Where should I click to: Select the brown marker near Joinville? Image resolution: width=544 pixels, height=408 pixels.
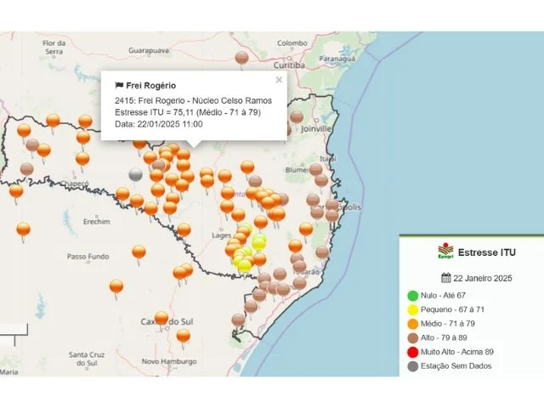(297, 117)
